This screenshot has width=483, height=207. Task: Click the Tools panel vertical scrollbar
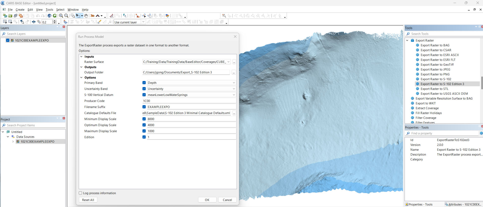tap(481, 83)
